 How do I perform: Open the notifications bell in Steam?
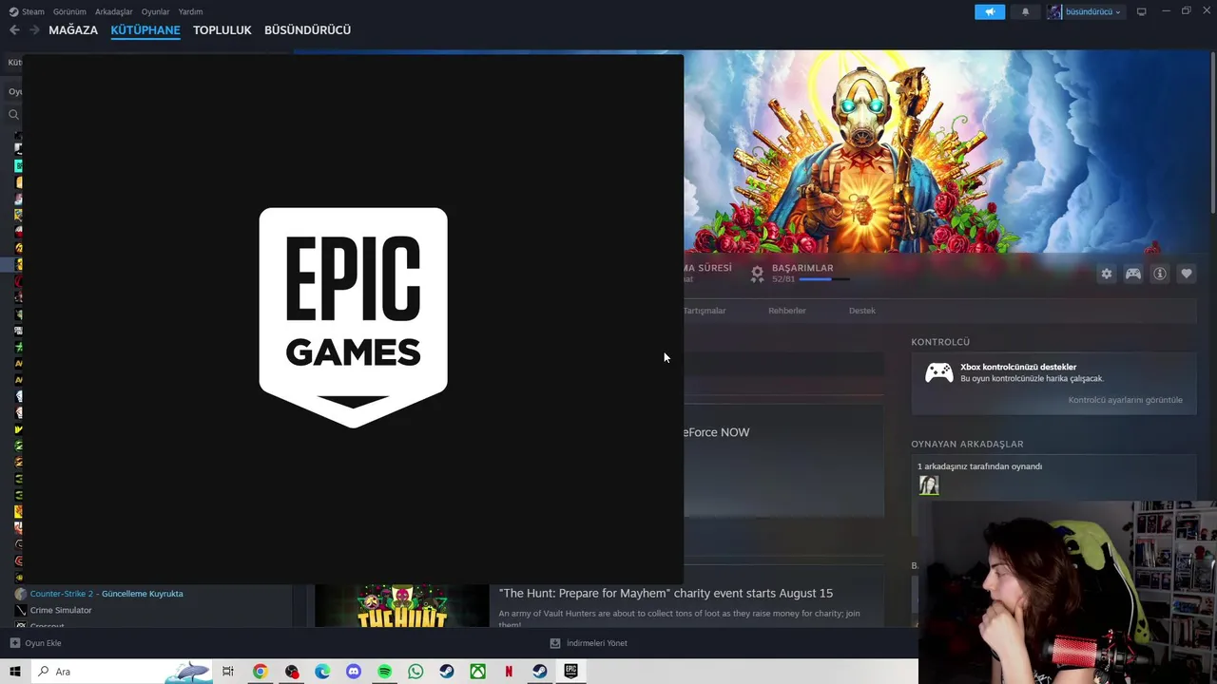click(x=1025, y=11)
